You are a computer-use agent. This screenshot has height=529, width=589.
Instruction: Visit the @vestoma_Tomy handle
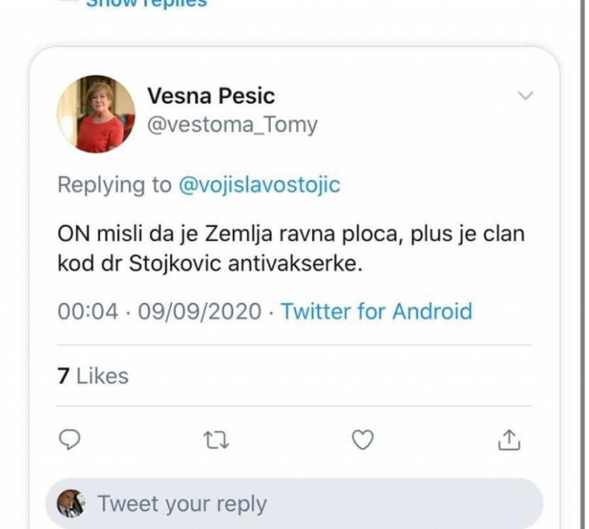click(x=232, y=124)
